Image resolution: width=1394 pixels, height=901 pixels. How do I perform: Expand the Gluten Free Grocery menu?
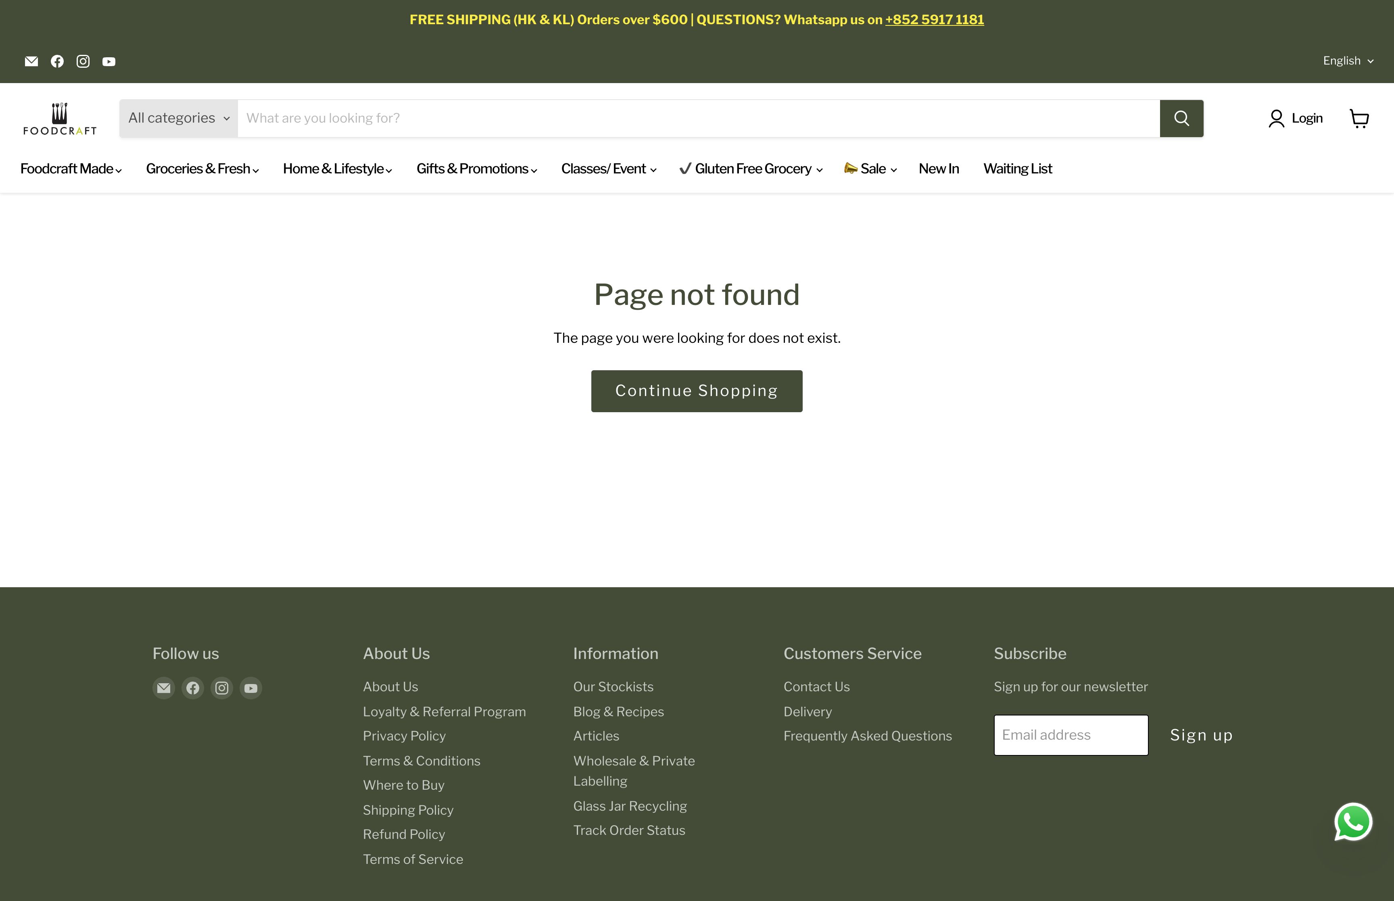tap(751, 169)
